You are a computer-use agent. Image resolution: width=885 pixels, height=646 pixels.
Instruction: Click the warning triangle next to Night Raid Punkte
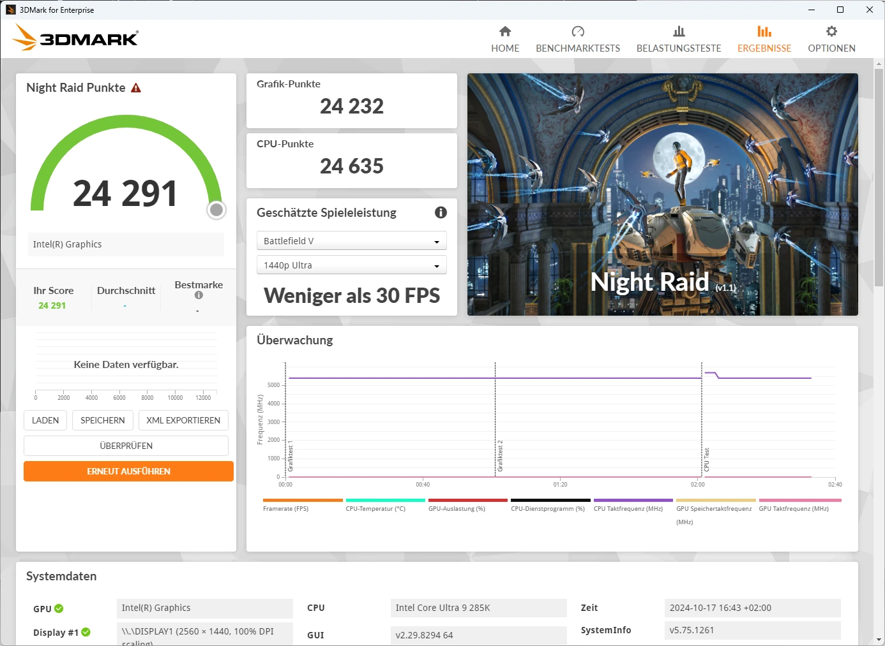136,88
